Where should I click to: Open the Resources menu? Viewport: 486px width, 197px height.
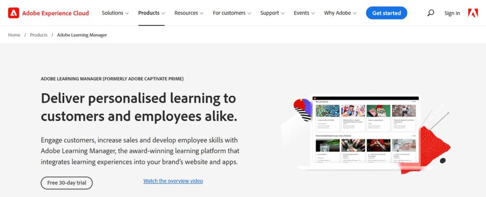(189, 13)
